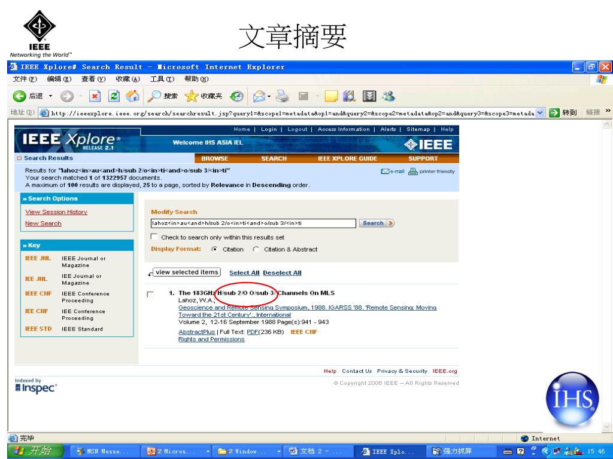Screen dimensions: 613x459
Task: Click the IE Forward arrow button
Action: [x=67, y=96]
